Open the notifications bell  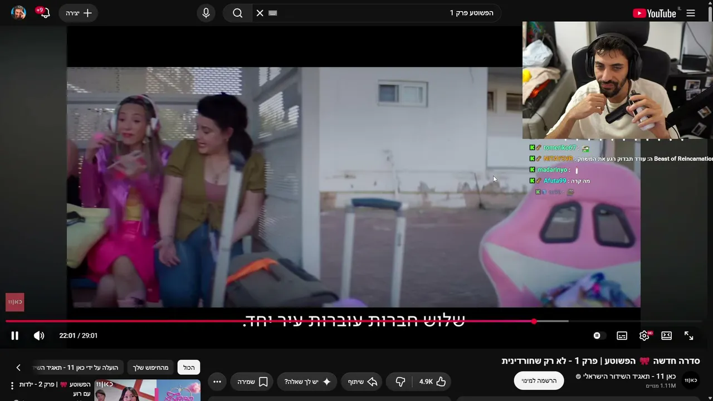[x=44, y=13]
